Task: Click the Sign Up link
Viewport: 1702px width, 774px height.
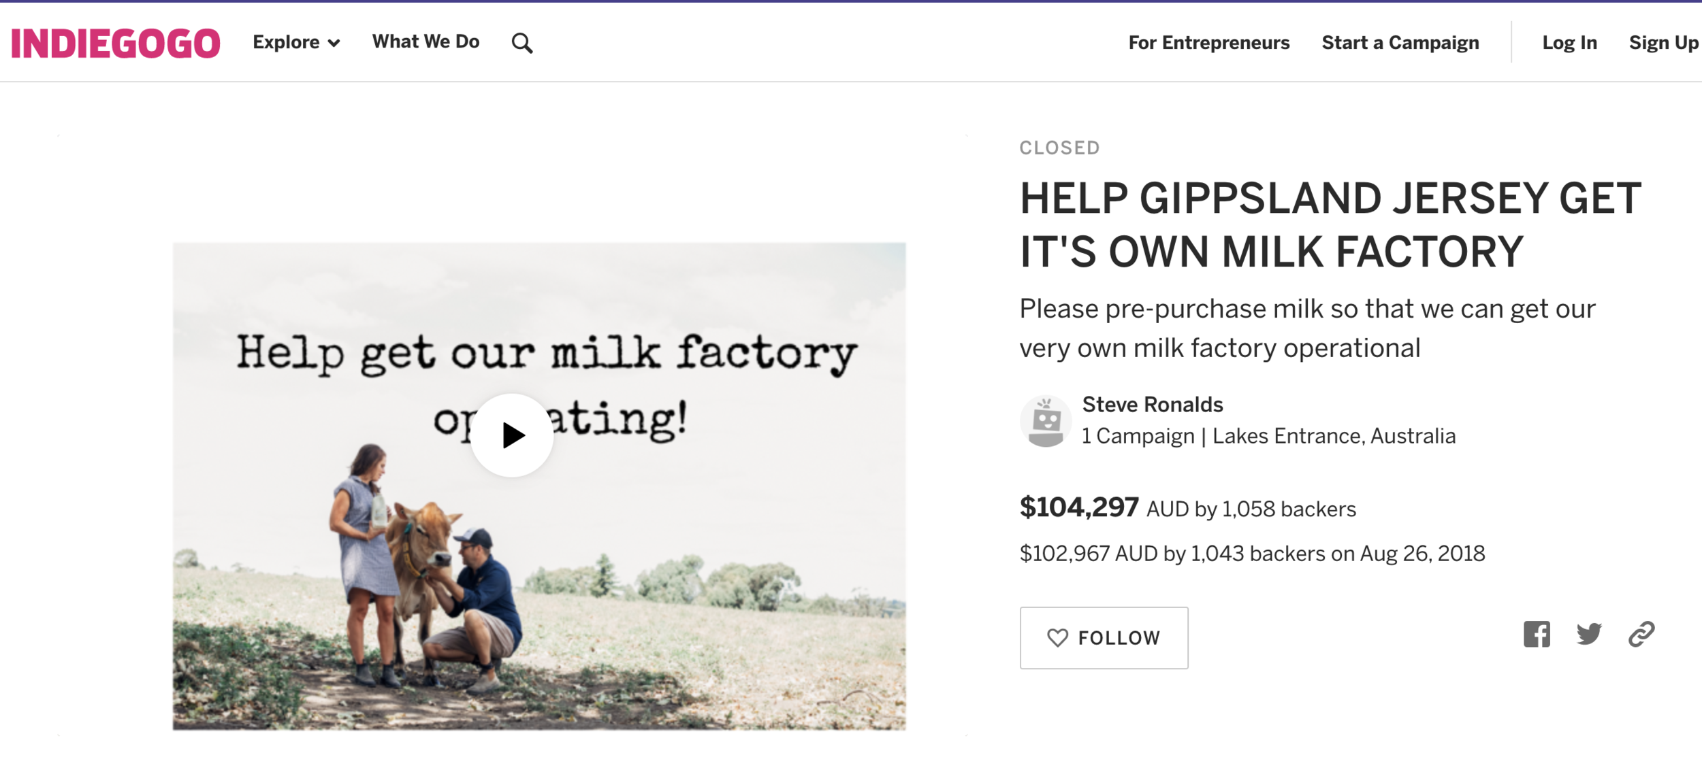Action: coord(1665,43)
